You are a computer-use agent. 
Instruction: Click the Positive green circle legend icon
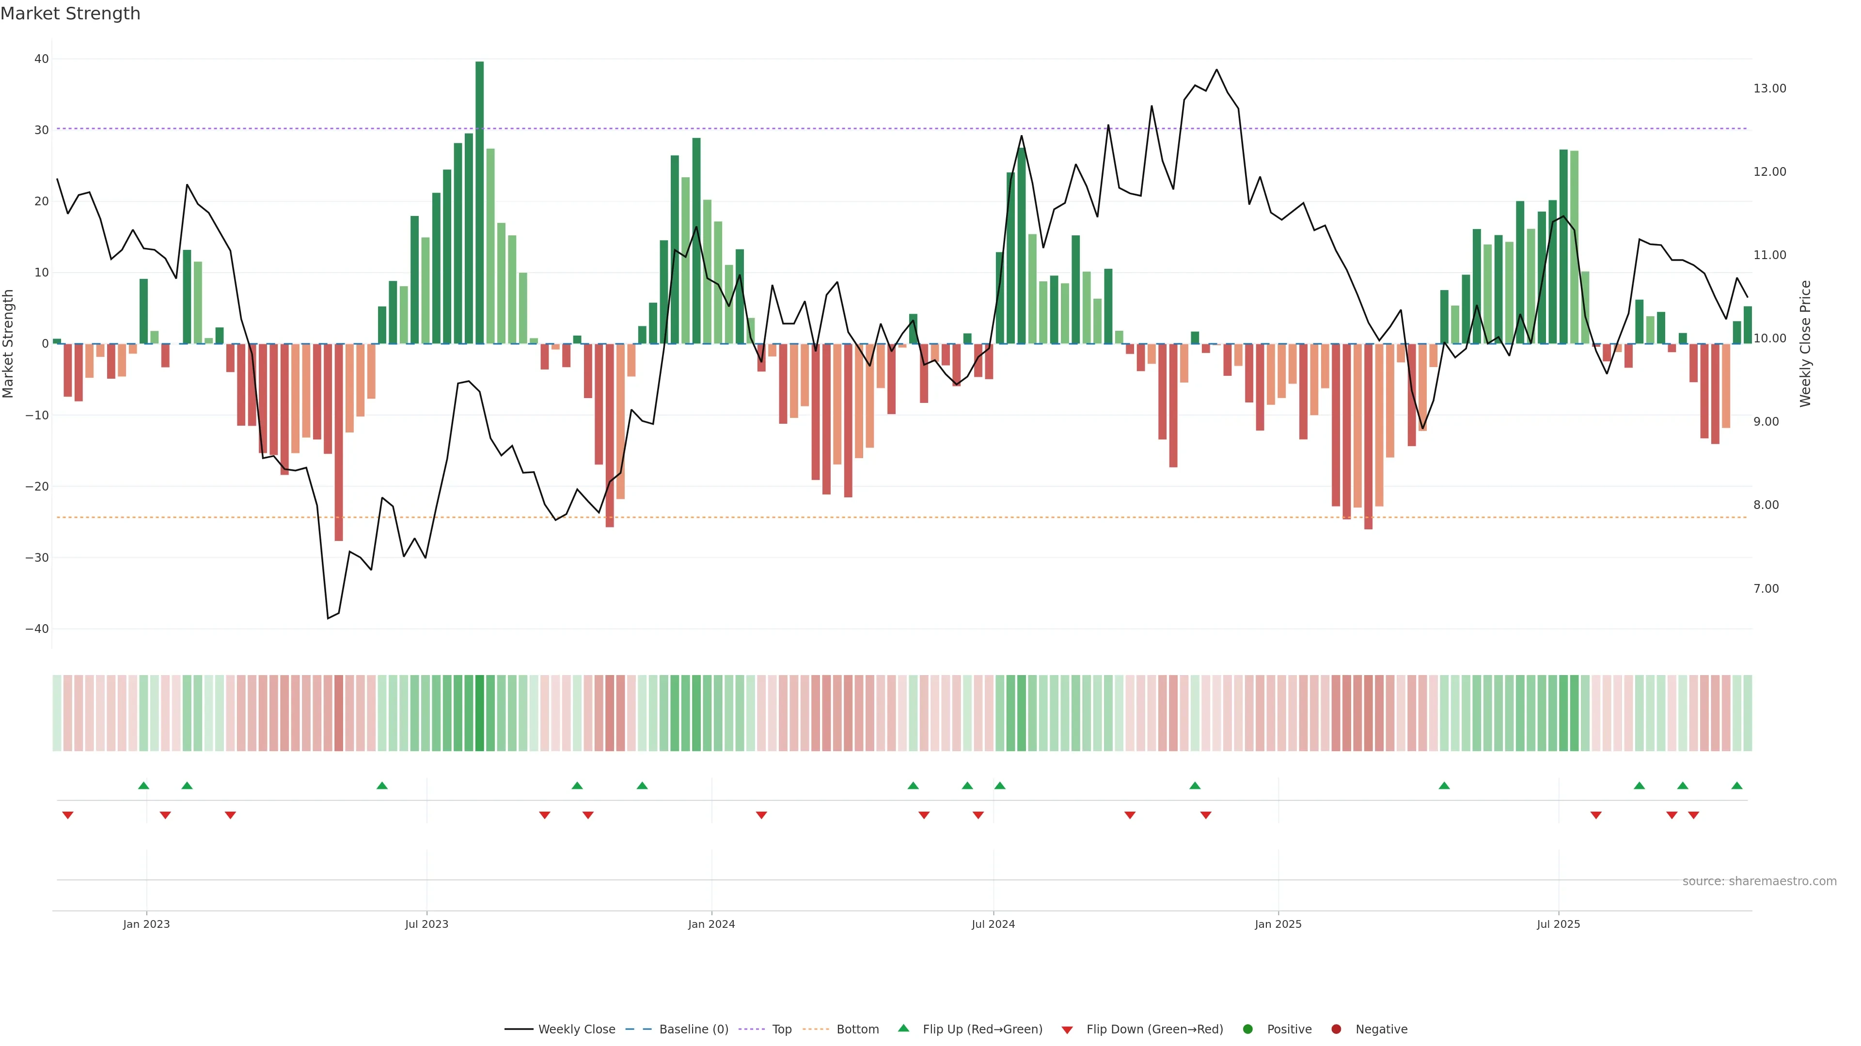1247,1030
